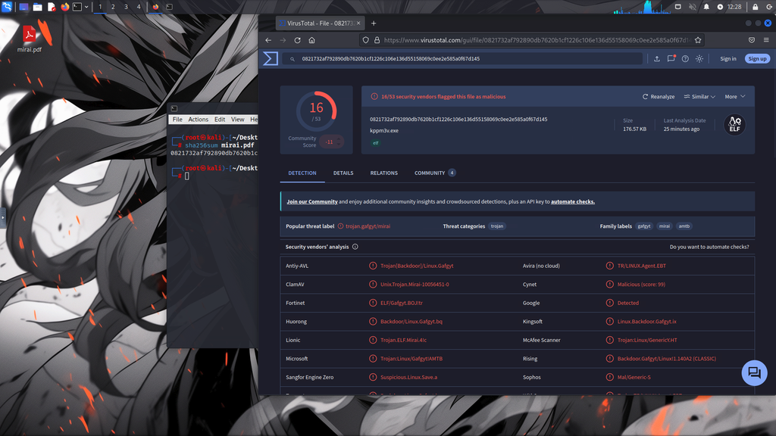Expand the More dropdown
The width and height of the screenshot is (776, 436).
point(735,97)
